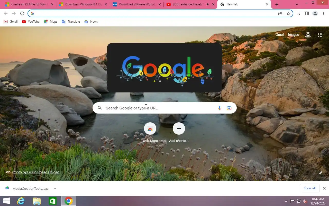Screen dimensions: 329x206
Task: Open the News bookmark
Action: [x=91, y=22]
